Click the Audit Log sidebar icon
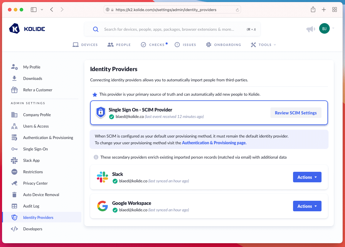This screenshot has height=247, width=345. click(14, 206)
